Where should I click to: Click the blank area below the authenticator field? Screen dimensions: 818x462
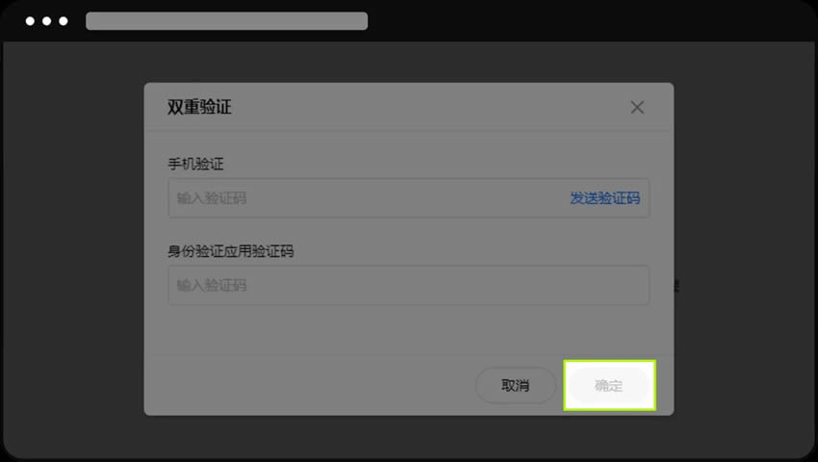[408, 330]
